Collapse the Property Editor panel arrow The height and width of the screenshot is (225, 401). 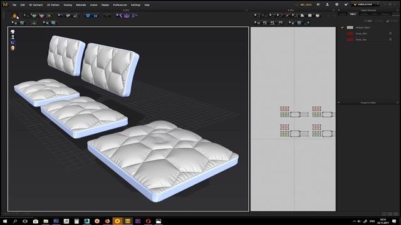(x=339, y=102)
